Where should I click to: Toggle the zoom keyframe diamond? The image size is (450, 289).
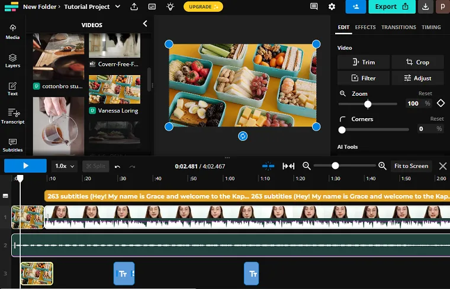441,103
